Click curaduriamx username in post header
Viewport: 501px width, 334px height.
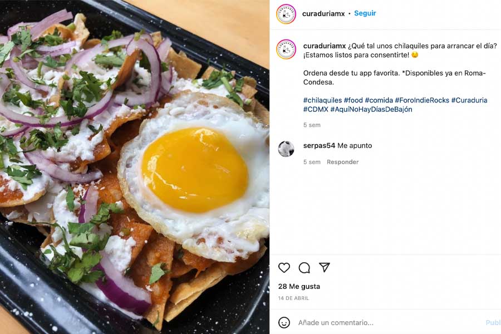323,14
